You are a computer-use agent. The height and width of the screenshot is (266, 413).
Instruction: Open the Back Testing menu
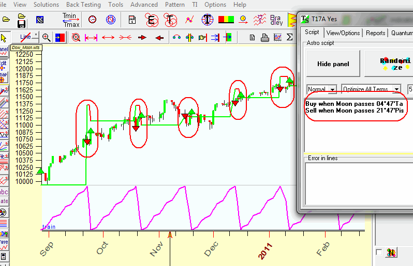(x=80, y=5)
